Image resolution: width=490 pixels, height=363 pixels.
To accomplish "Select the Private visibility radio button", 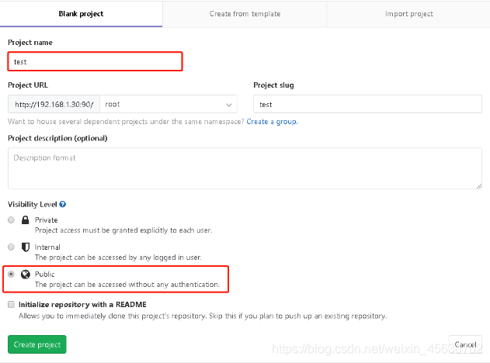I will coord(11,220).
